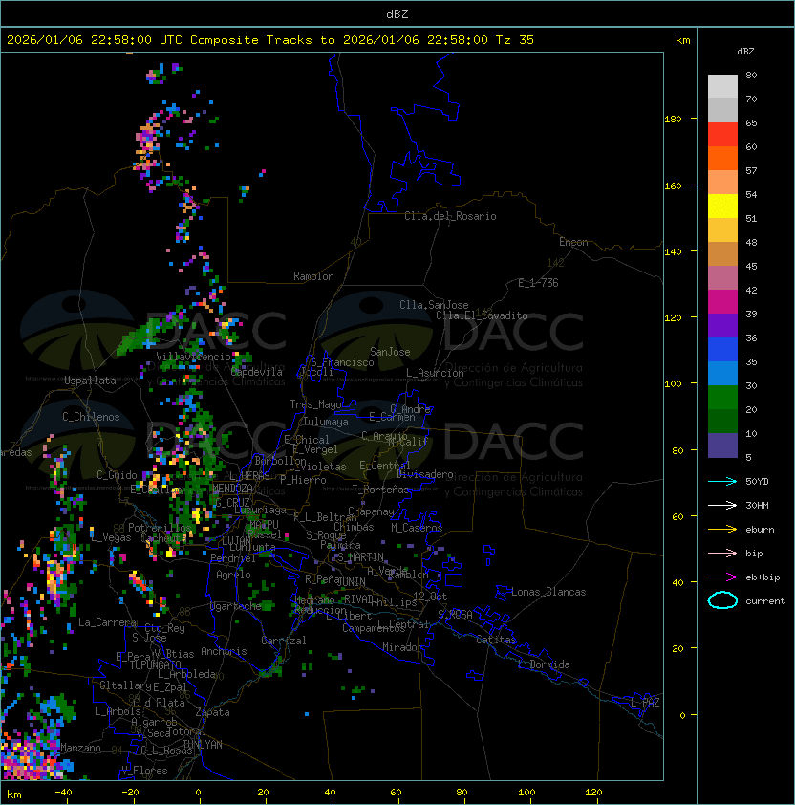795x805 pixels.
Task: Pick the light gray 70-80 dBZ swatch
Action: pos(722,87)
